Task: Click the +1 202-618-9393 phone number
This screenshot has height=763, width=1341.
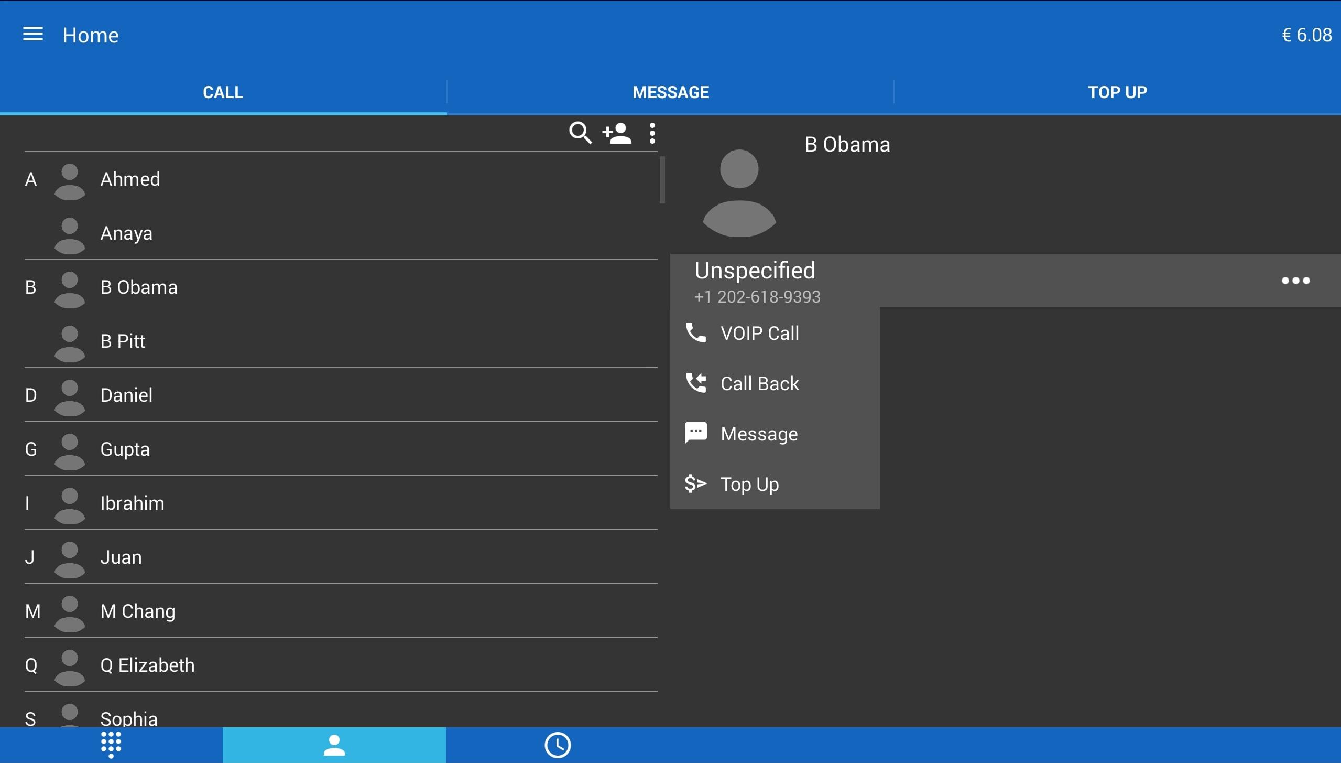Action: click(x=757, y=297)
